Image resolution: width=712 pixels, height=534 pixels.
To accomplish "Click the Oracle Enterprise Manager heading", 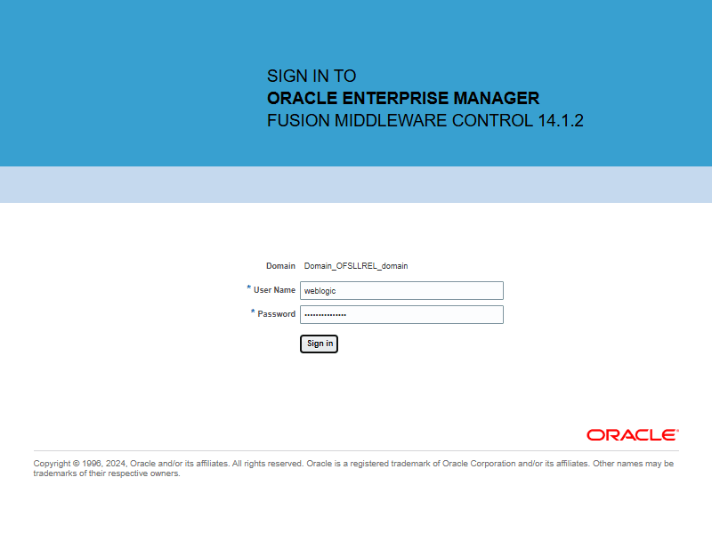I will pyautogui.click(x=403, y=98).
